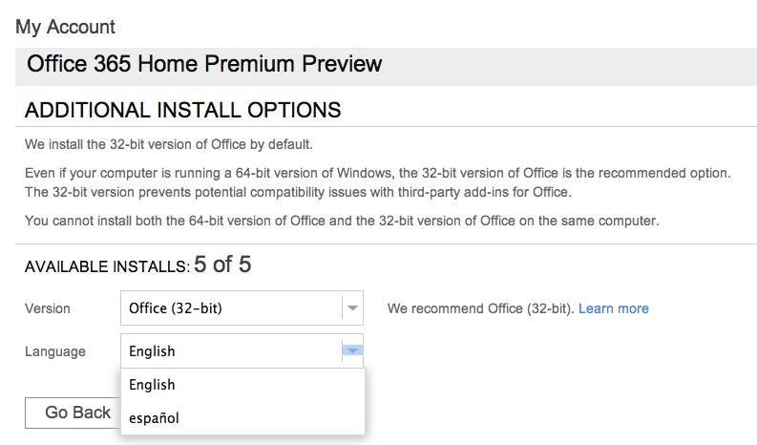This screenshot has width=757, height=445.
Task: Click the highlighted Language dropdown arrow
Action: tap(352, 350)
